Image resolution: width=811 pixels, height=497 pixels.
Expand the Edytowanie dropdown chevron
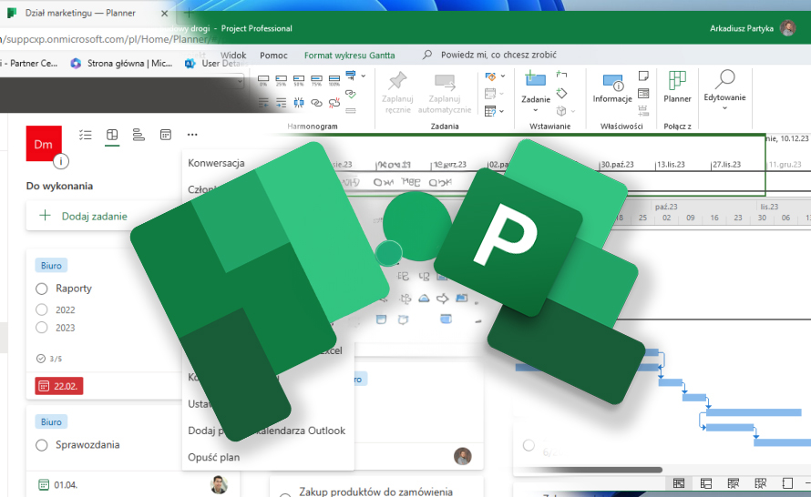click(724, 108)
